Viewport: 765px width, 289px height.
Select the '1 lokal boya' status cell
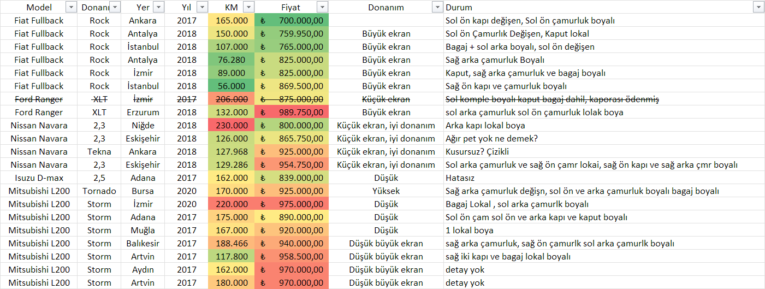pyautogui.click(x=604, y=230)
